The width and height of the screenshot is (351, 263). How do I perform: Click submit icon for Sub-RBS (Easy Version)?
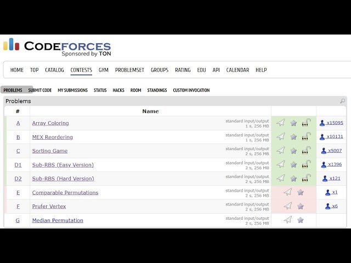point(281,164)
